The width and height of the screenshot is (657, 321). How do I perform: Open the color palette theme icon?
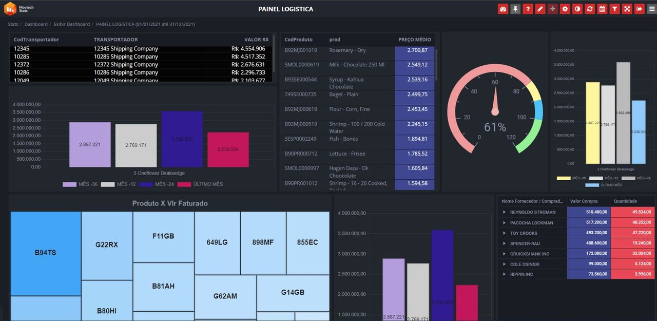(x=503, y=9)
